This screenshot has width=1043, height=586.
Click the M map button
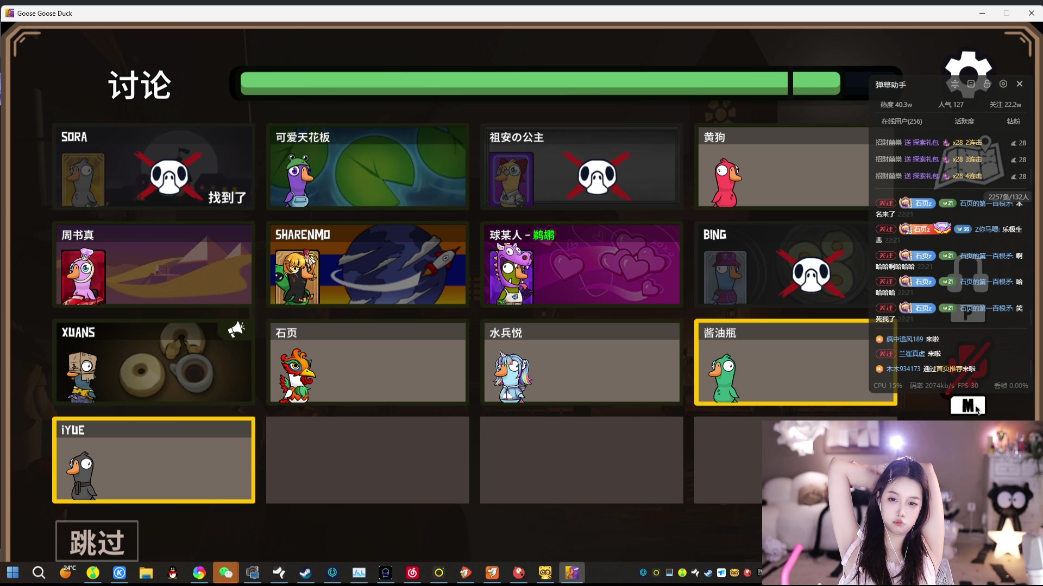pos(967,405)
